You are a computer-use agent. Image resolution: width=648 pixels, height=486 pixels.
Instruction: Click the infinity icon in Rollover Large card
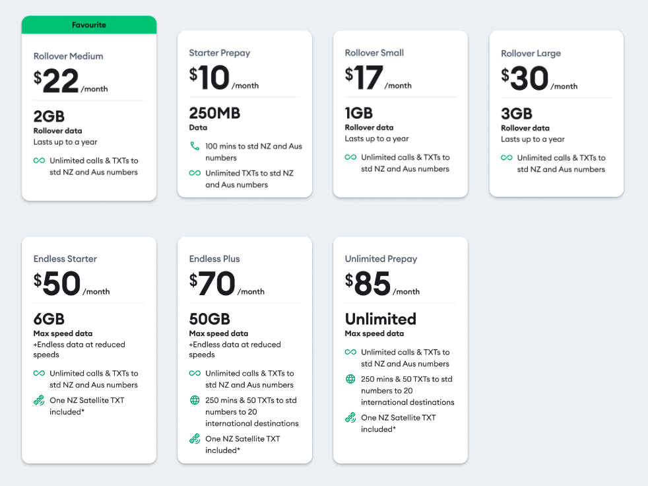point(506,158)
